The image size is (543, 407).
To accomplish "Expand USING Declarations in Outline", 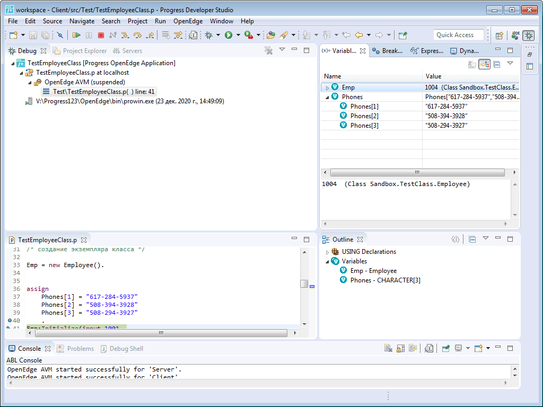I will 327,252.
